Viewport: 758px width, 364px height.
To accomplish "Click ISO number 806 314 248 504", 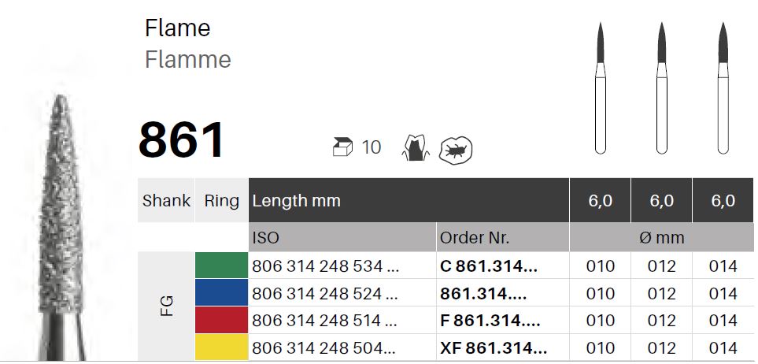I will coord(324,347).
